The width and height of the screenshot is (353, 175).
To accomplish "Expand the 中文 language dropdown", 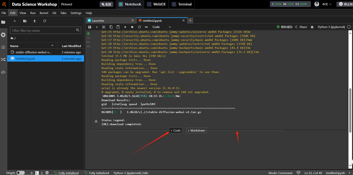I will 327,4.
